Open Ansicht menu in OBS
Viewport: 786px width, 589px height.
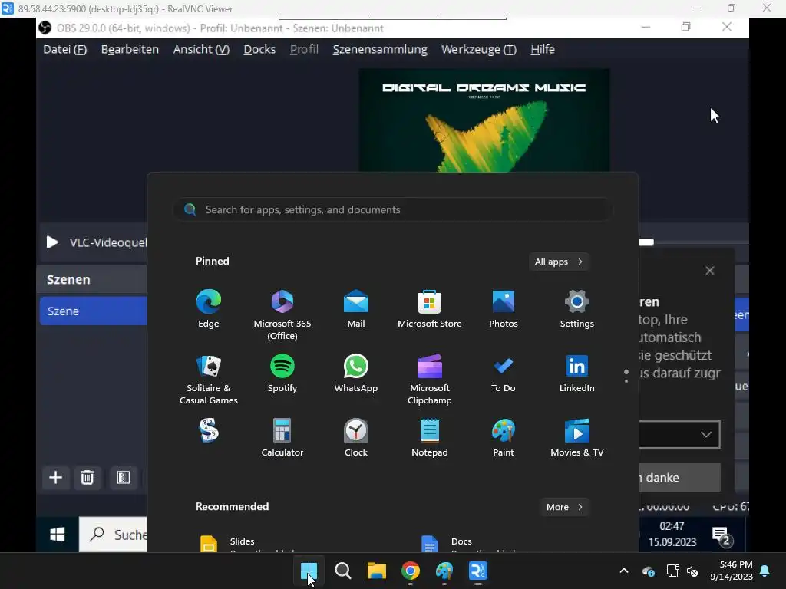[201, 50]
